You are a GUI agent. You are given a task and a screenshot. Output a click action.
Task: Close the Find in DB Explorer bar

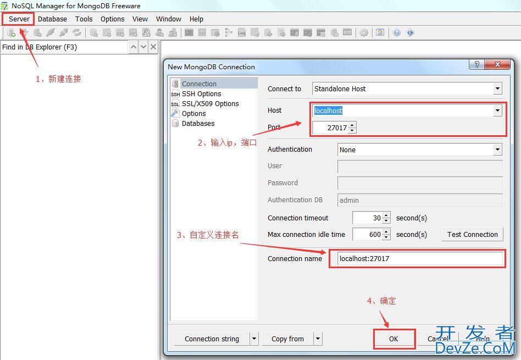pos(153,47)
